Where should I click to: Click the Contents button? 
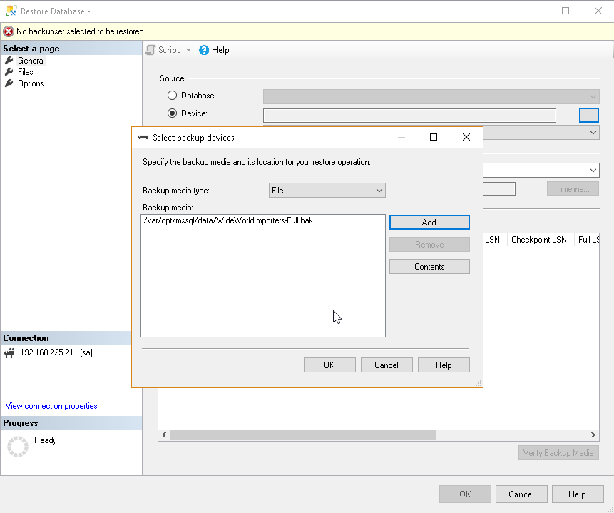coord(429,267)
